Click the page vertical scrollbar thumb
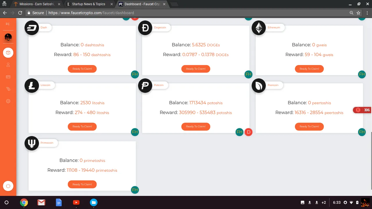Screen dimensions: 372x209 click(371, 160)
